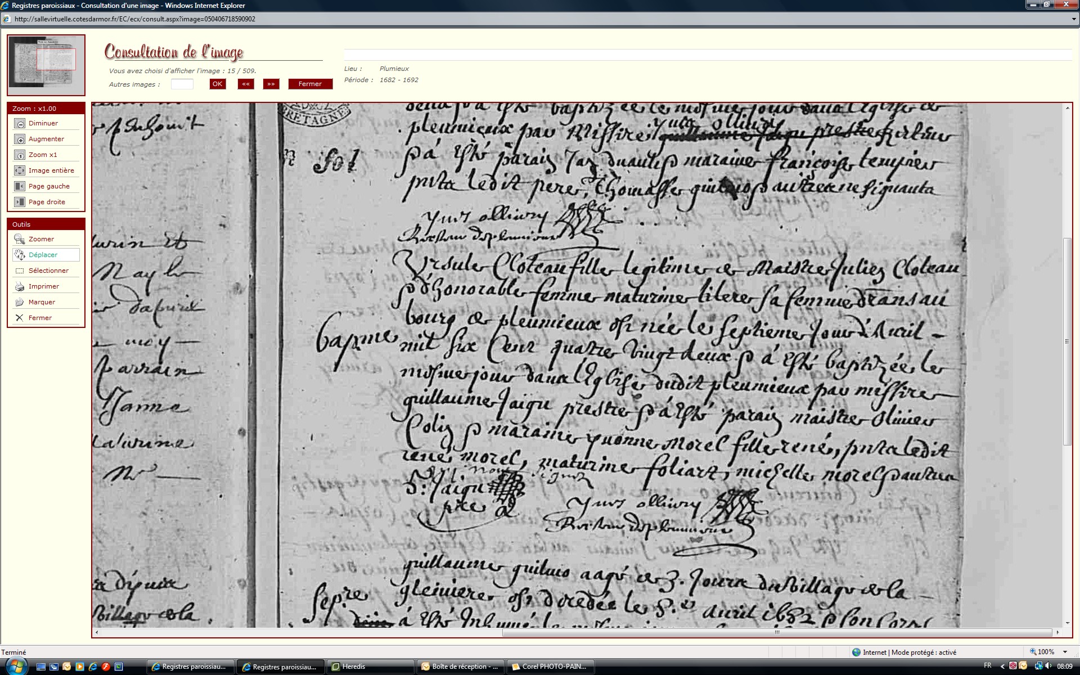Click the Diminuer zoom-out icon
The width and height of the screenshot is (1080, 675).
pos(20,123)
